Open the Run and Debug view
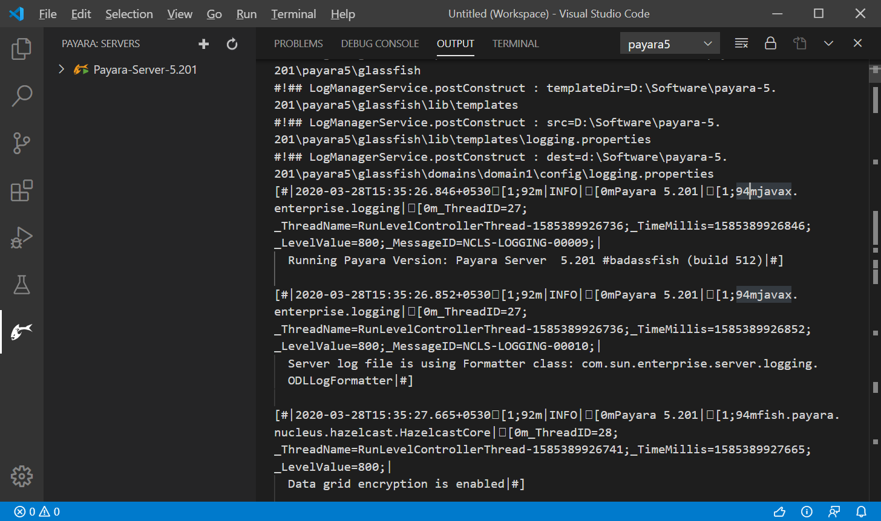This screenshot has width=881, height=521. click(x=22, y=238)
